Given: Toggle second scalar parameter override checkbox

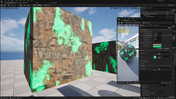Looking at the screenshot, I should point(142,35).
